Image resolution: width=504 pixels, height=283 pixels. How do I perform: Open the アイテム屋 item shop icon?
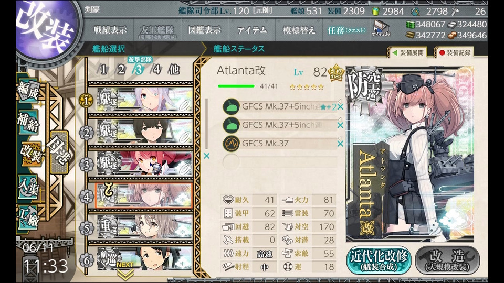(381, 28)
